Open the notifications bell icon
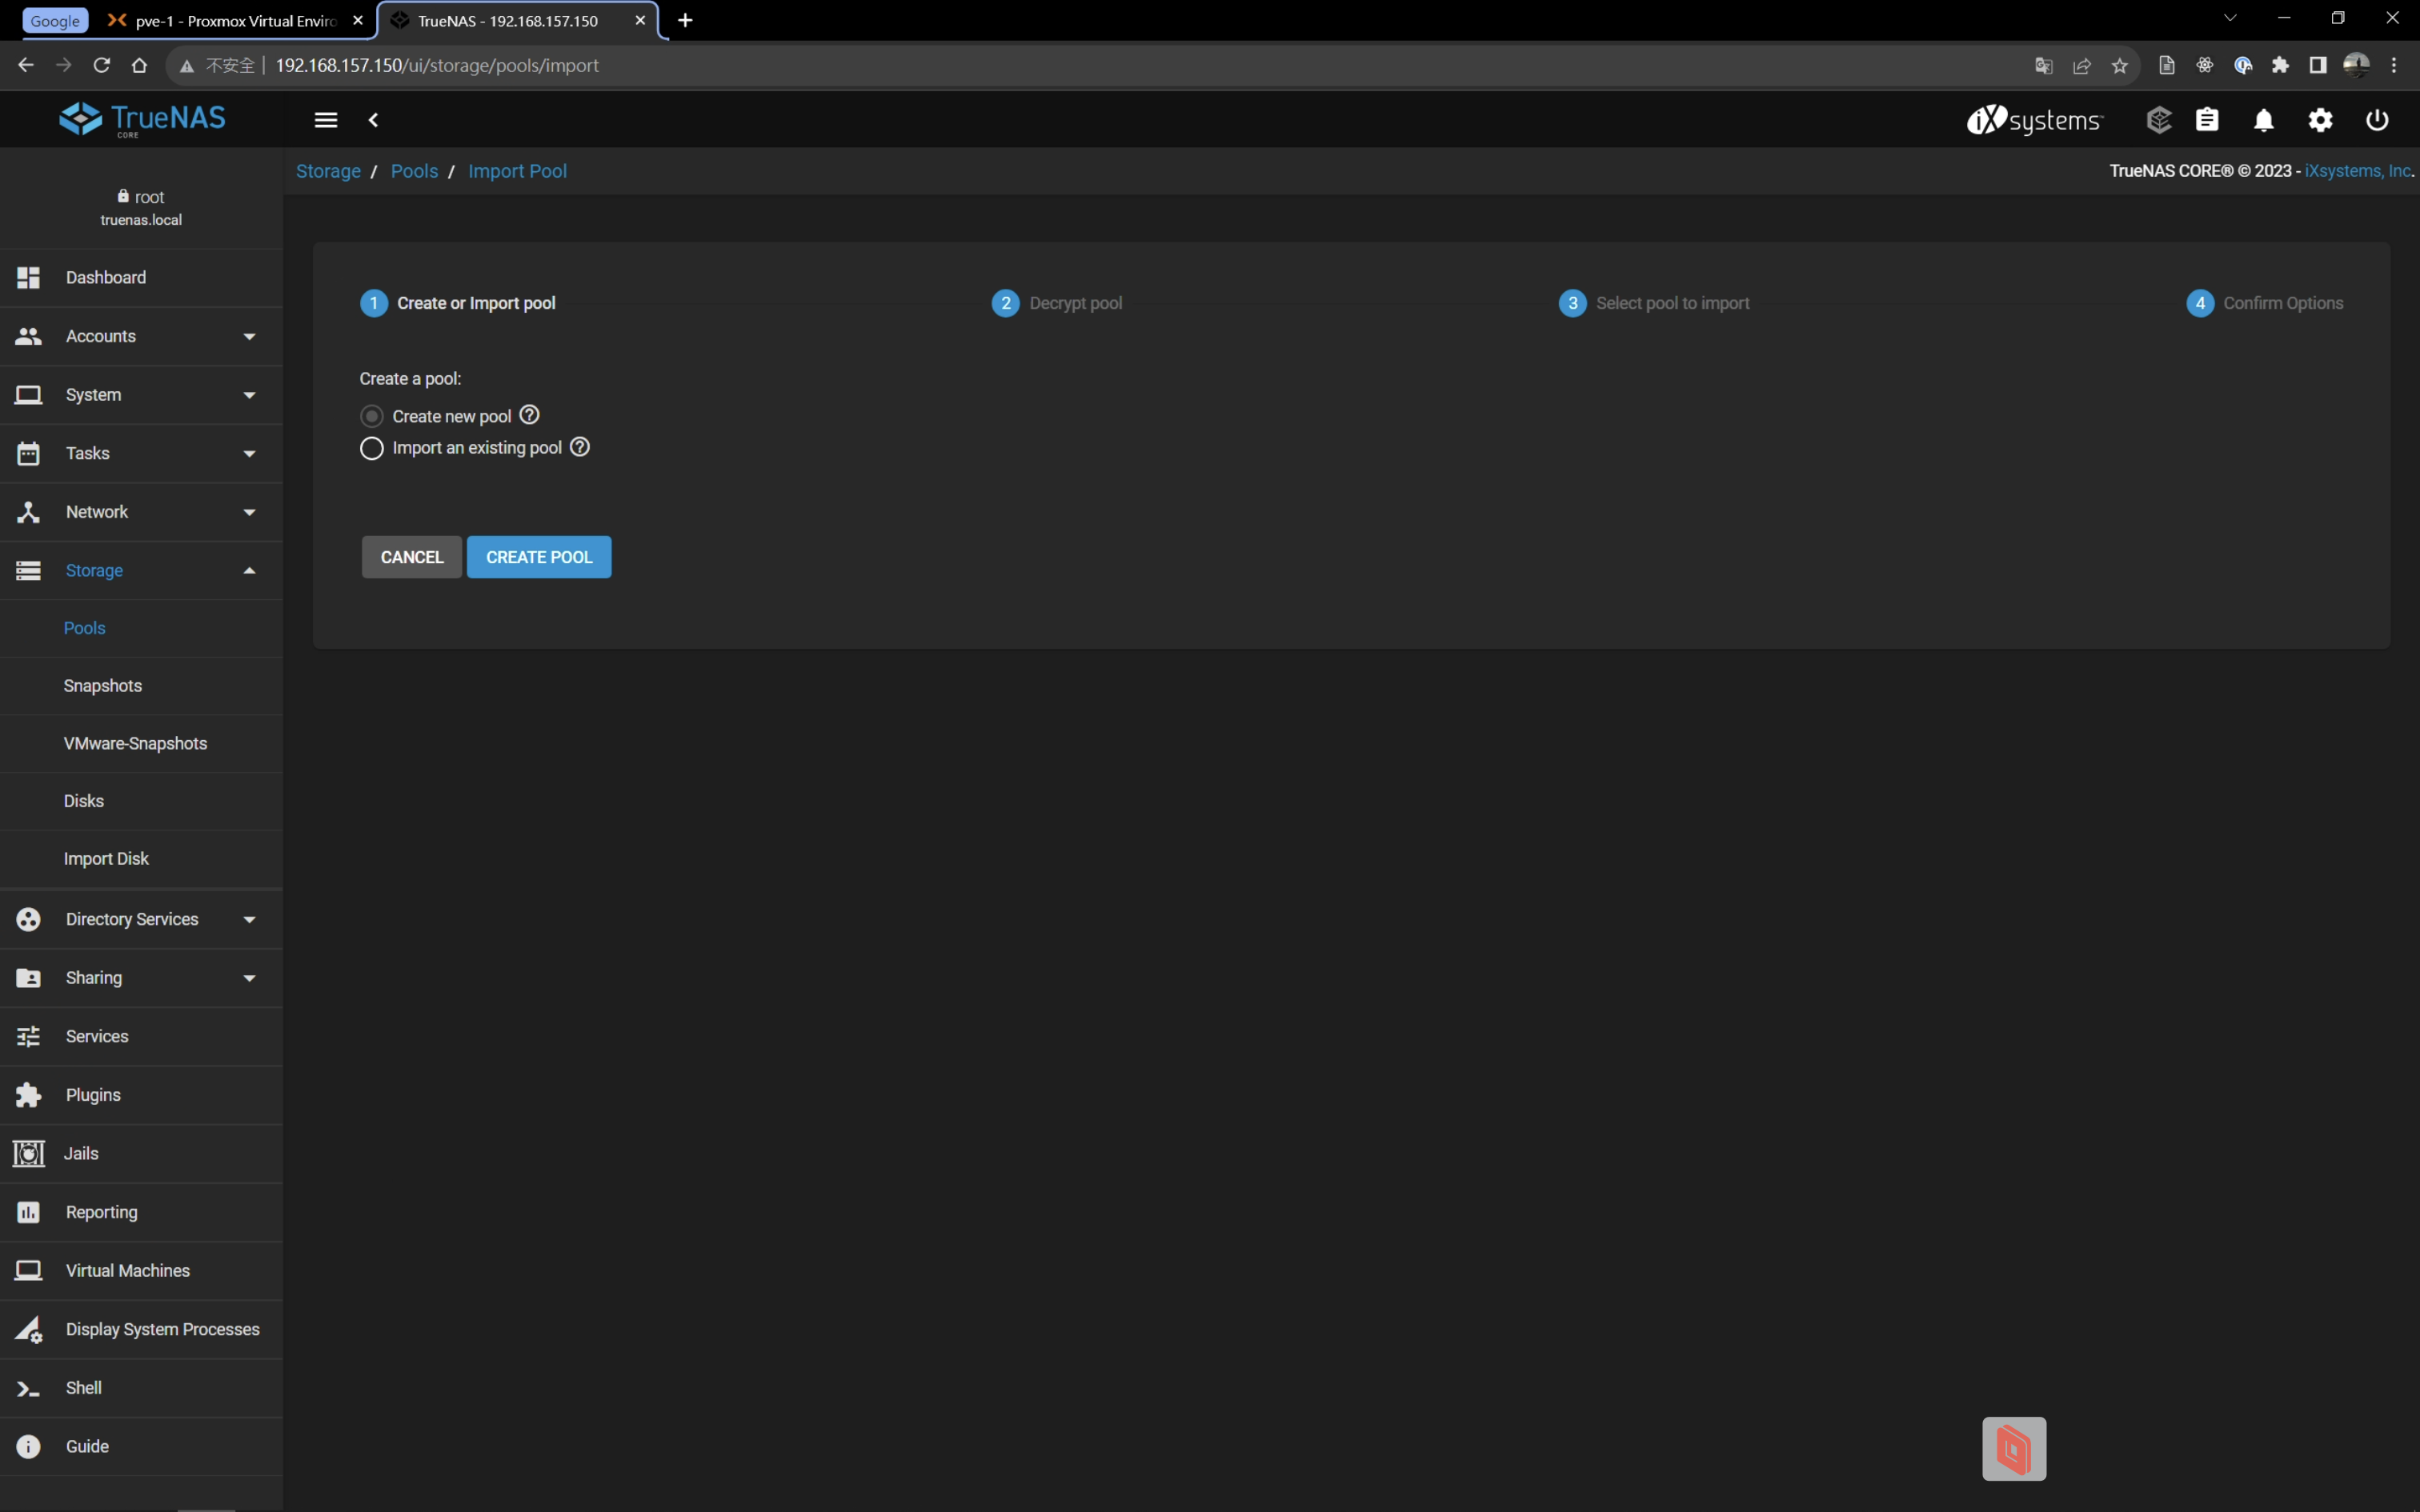The width and height of the screenshot is (2420, 1512). click(x=2263, y=120)
